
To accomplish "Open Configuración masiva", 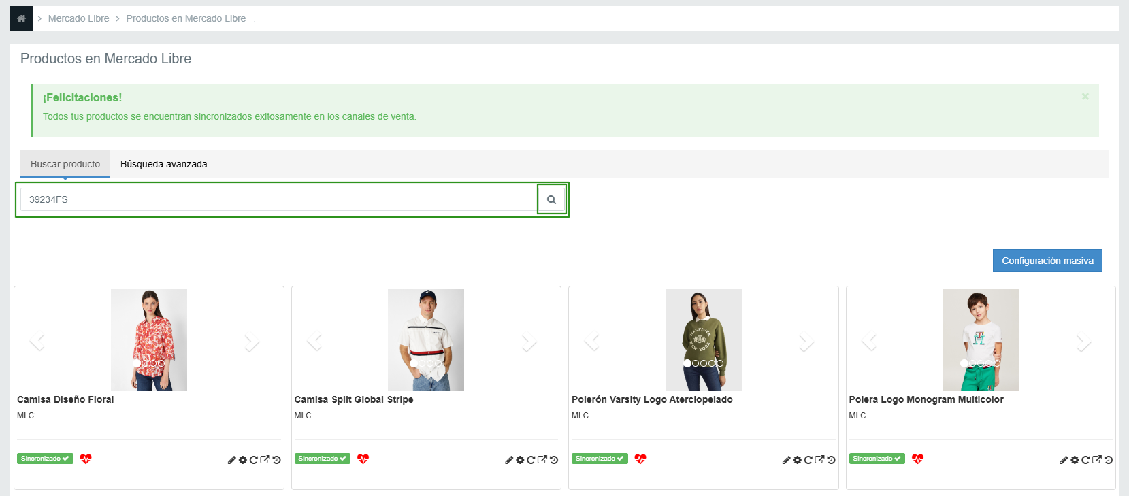I will [x=1047, y=261].
